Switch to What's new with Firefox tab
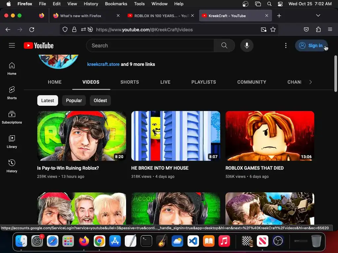338x253 pixels. pyautogui.click(x=86, y=16)
